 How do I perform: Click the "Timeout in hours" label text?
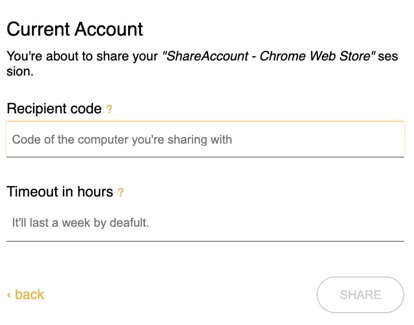[x=59, y=192]
